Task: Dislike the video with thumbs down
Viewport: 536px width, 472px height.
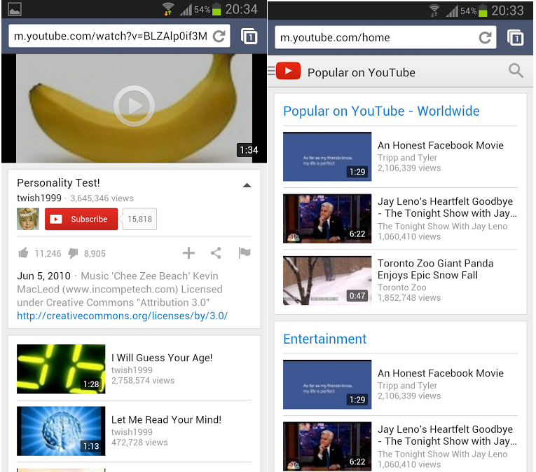Action: [73, 253]
